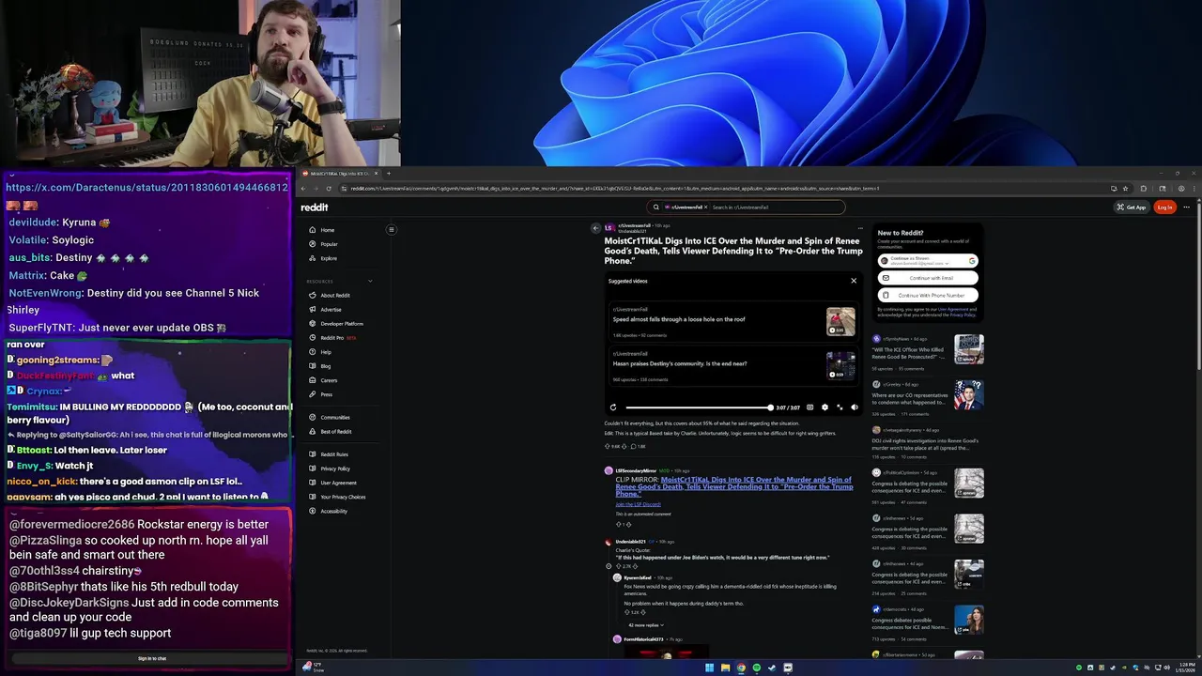Open About Reddit link
Viewport: 1202px width, 676px height.
pos(330,296)
